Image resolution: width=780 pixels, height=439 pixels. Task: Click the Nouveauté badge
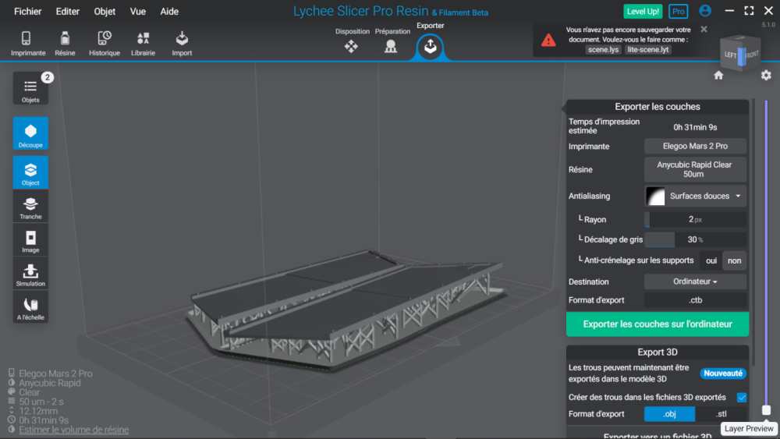[723, 374]
